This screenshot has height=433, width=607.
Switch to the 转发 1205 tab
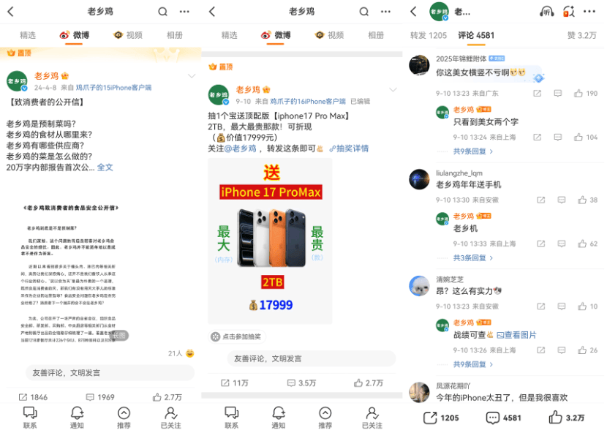tap(429, 35)
